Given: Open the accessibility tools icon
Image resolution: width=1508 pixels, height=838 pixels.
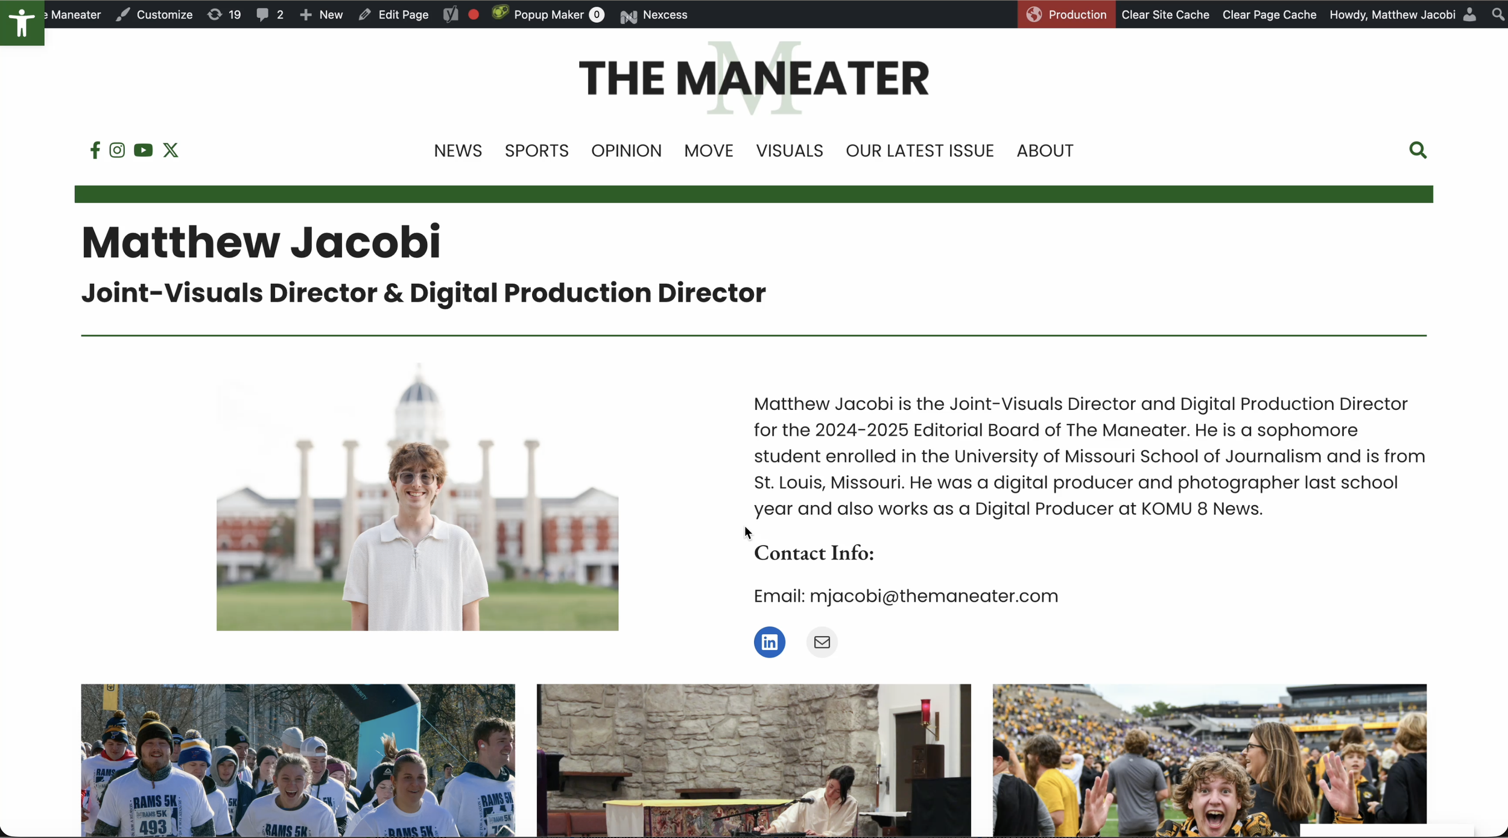Looking at the screenshot, I should [x=22, y=23].
